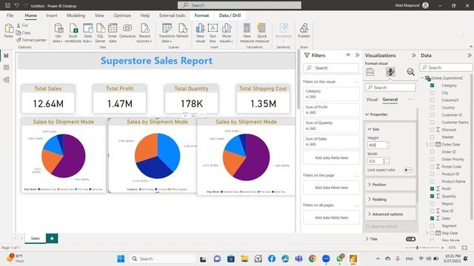Click the SQL Server icon
The height and width of the screenshot is (266, 474).
tap(100, 29)
